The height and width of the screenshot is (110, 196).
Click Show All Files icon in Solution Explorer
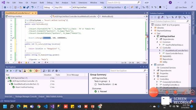point(179,17)
